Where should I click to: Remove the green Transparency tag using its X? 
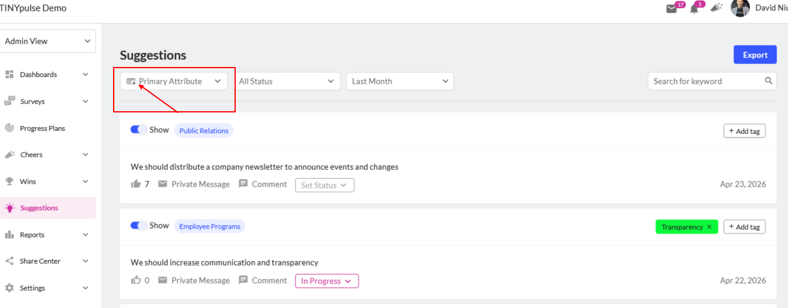tap(710, 227)
